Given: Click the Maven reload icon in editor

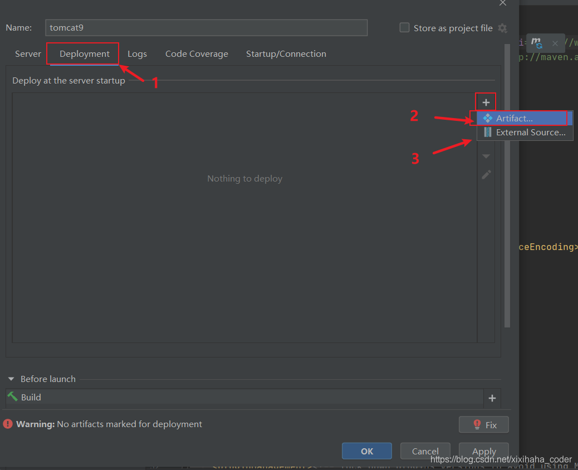Looking at the screenshot, I should click(x=536, y=43).
